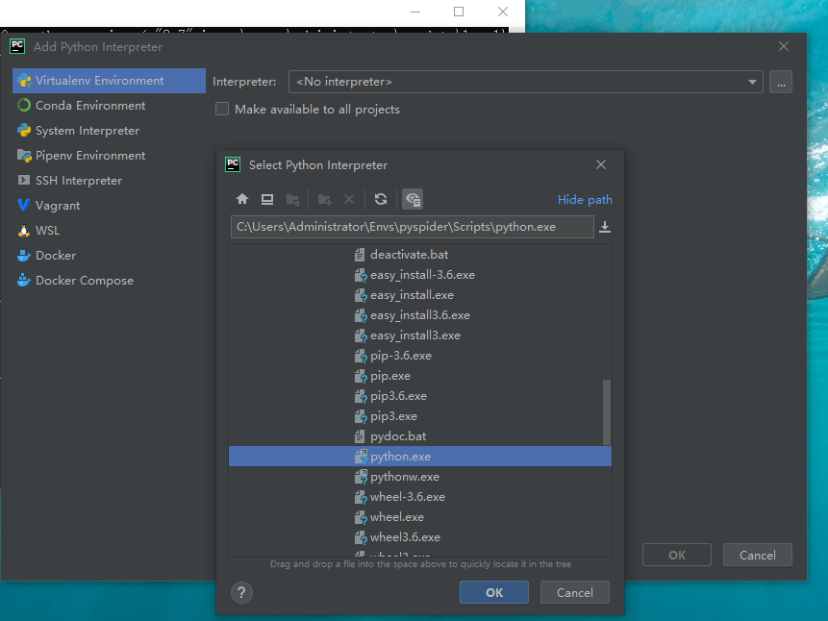828x621 pixels.
Task: Maximize the background window
Action: click(x=459, y=12)
